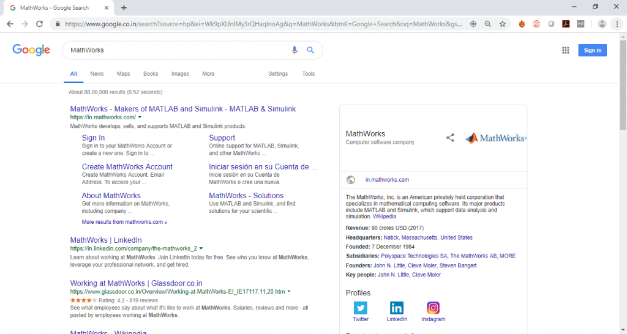The height and width of the screenshot is (334, 627).
Task: Expand dropdown arrow next to in.mathworks.com URL
Action: (x=140, y=117)
